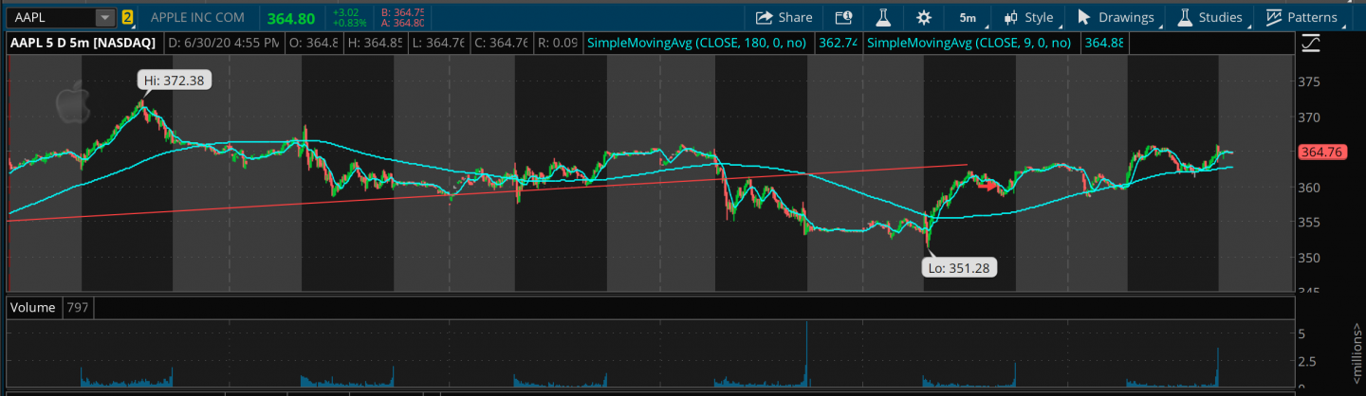Click the red 364.76 current price tag
The height and width of the screenshot is (396, 1366).
(x=1321, y=152)
